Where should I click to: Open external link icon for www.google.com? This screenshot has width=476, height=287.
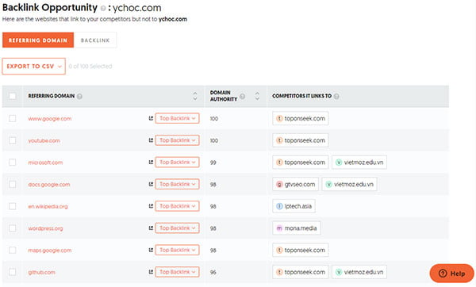coord(151,118)
